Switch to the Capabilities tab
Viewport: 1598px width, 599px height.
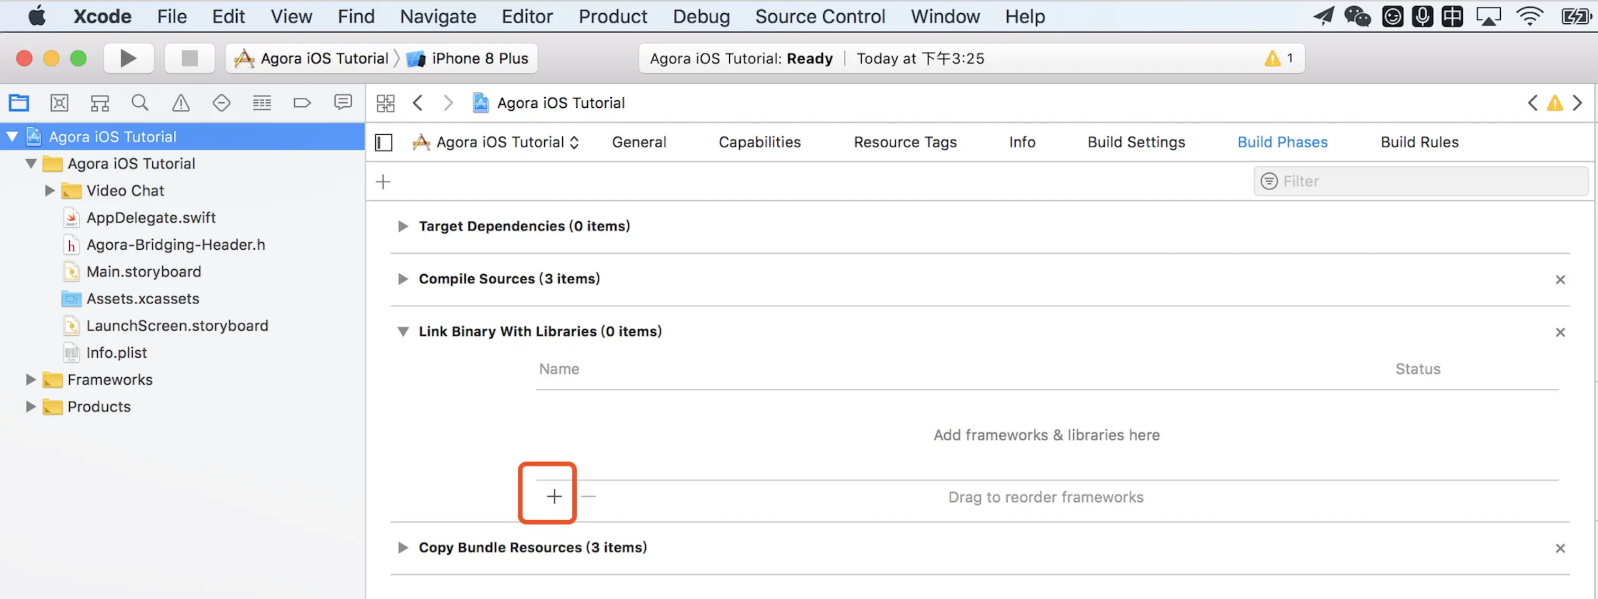(759, 143)
